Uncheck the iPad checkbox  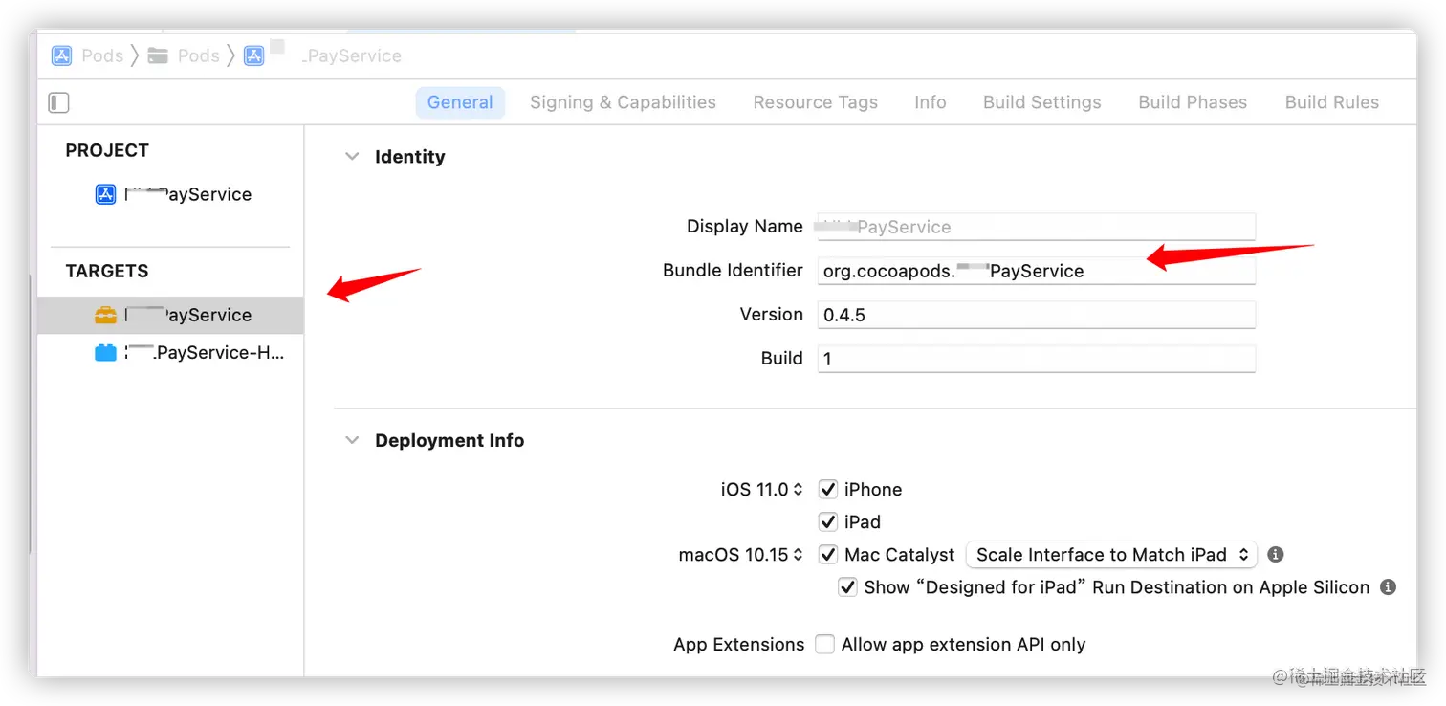(828, 521)
